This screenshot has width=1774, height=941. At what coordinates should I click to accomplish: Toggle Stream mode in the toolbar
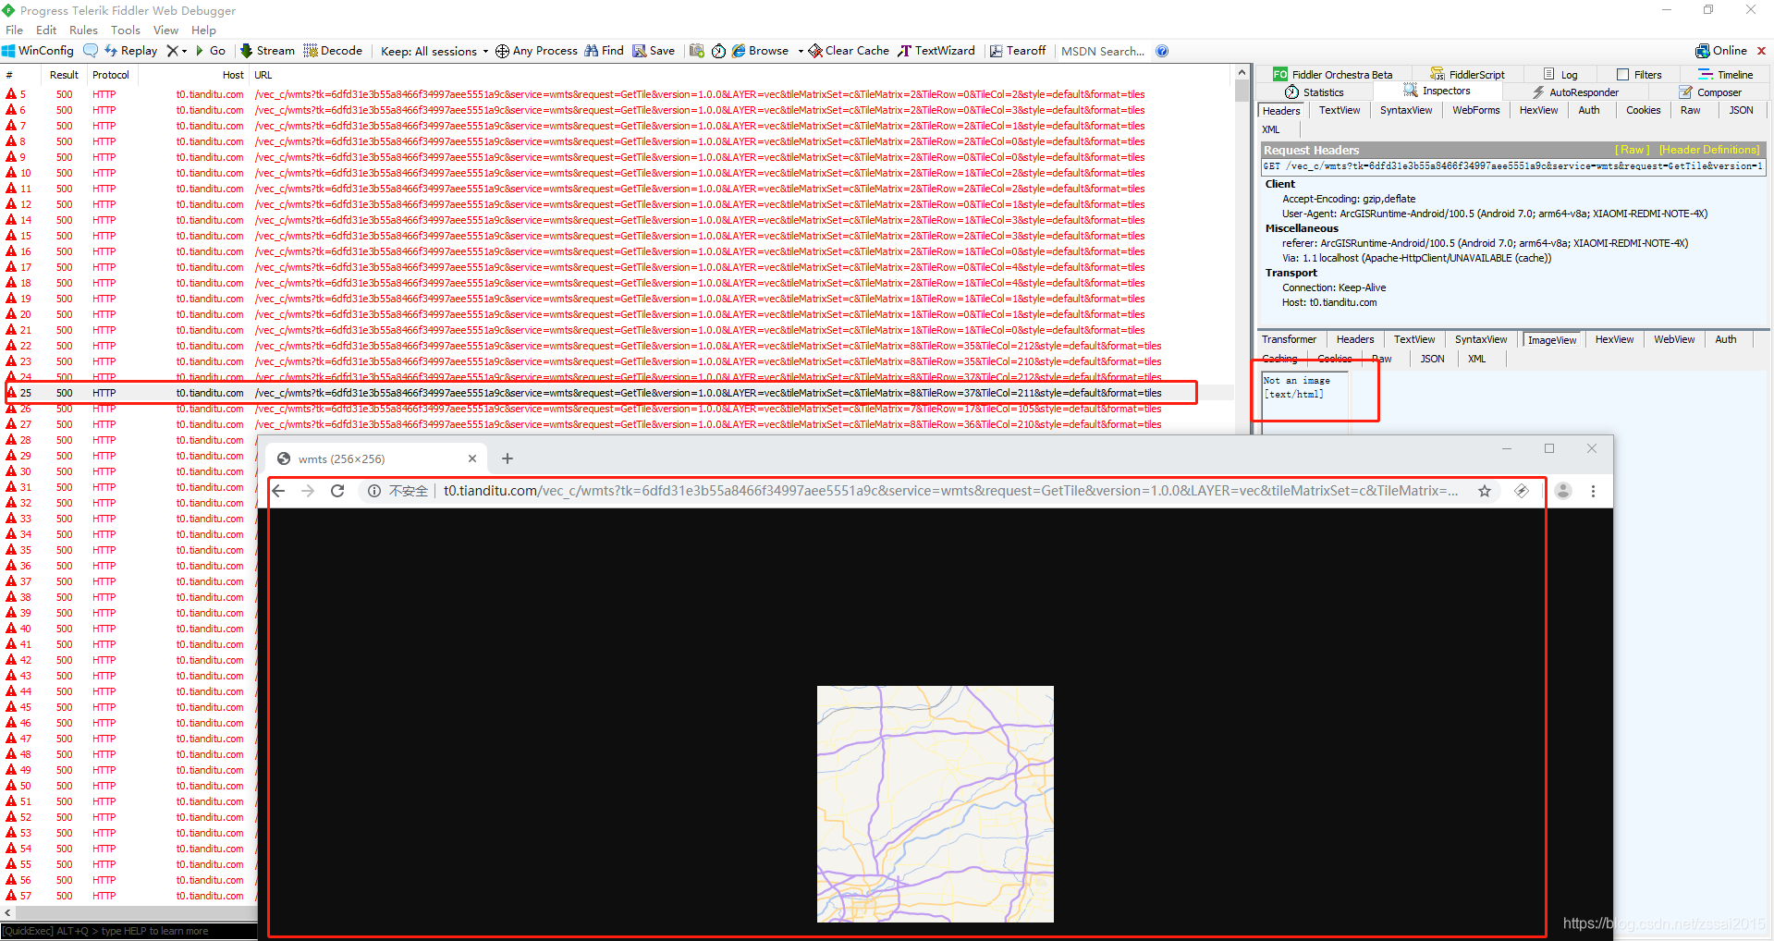tap(267, 51)
